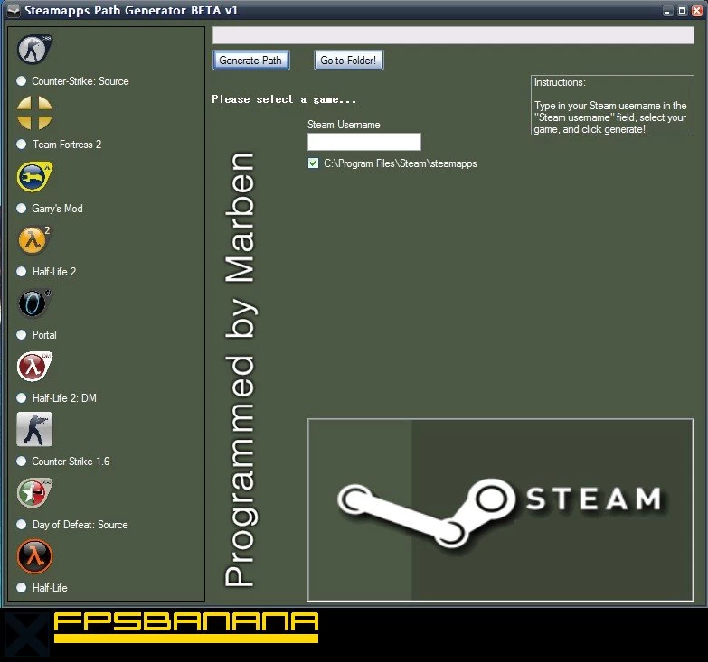Uncheck the C:\Program Files\Steam\steamapps checkbox
This screenshot has height=662, width=708.
click(314, 163)
